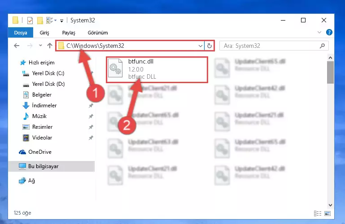
Task: Click the pin icon next to Videolar
Action: pos(91,138)
